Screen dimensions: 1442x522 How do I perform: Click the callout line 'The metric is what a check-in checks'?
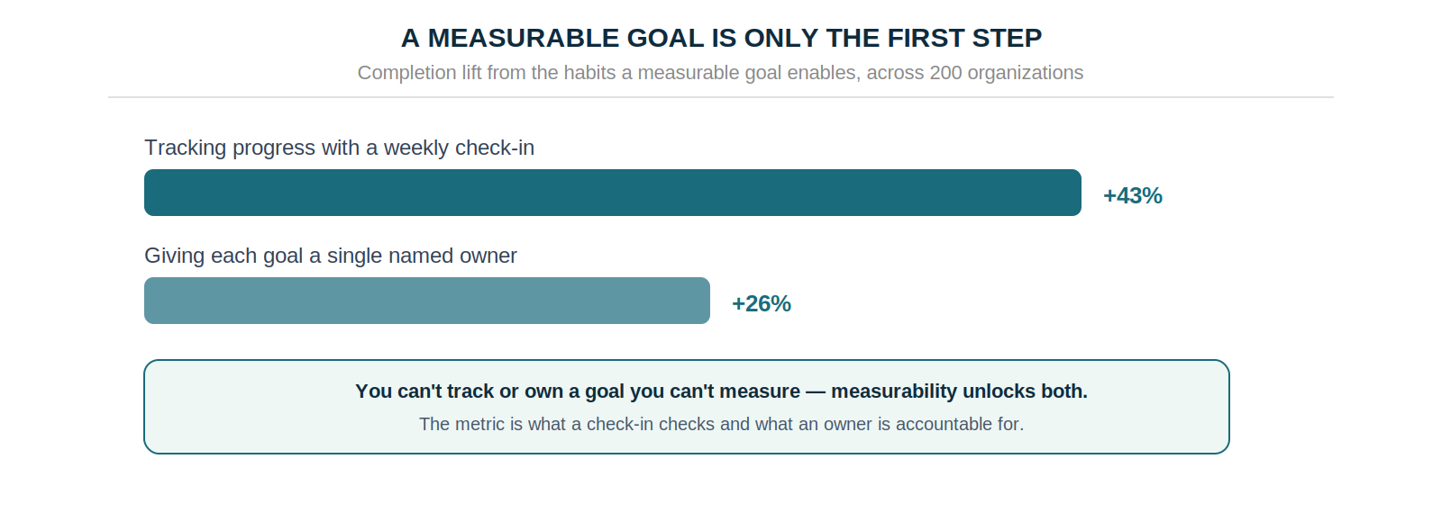[721, 424]
